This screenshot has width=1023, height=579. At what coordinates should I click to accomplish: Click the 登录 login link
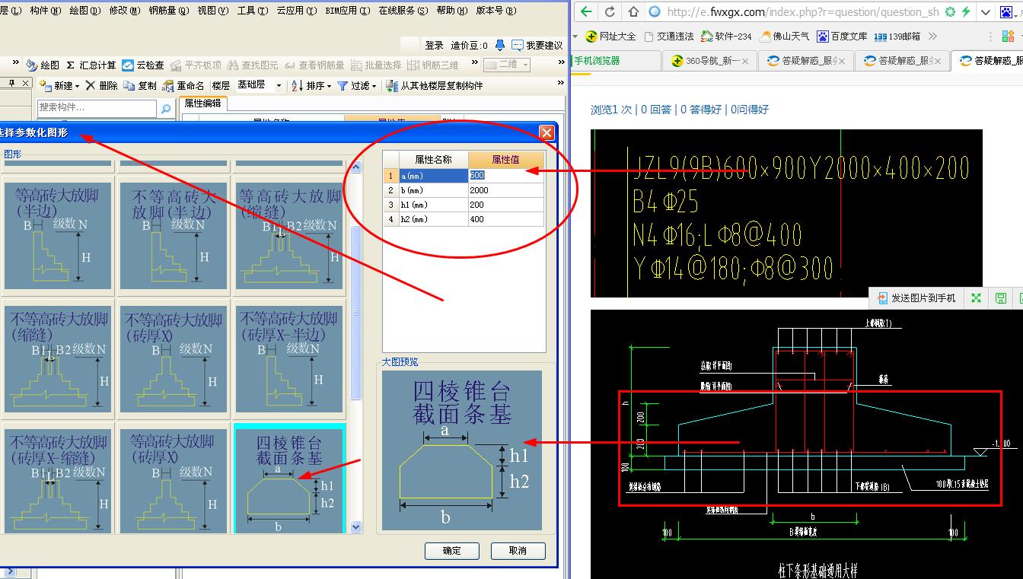point(435,46)
